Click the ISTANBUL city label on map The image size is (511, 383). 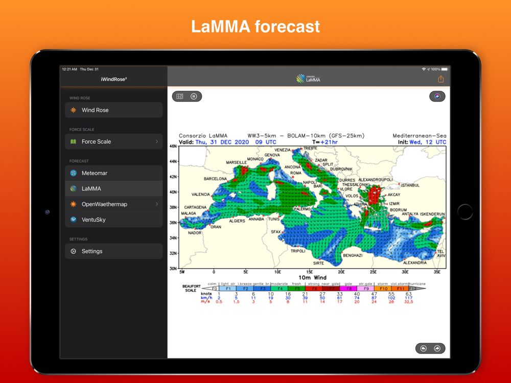410,185
